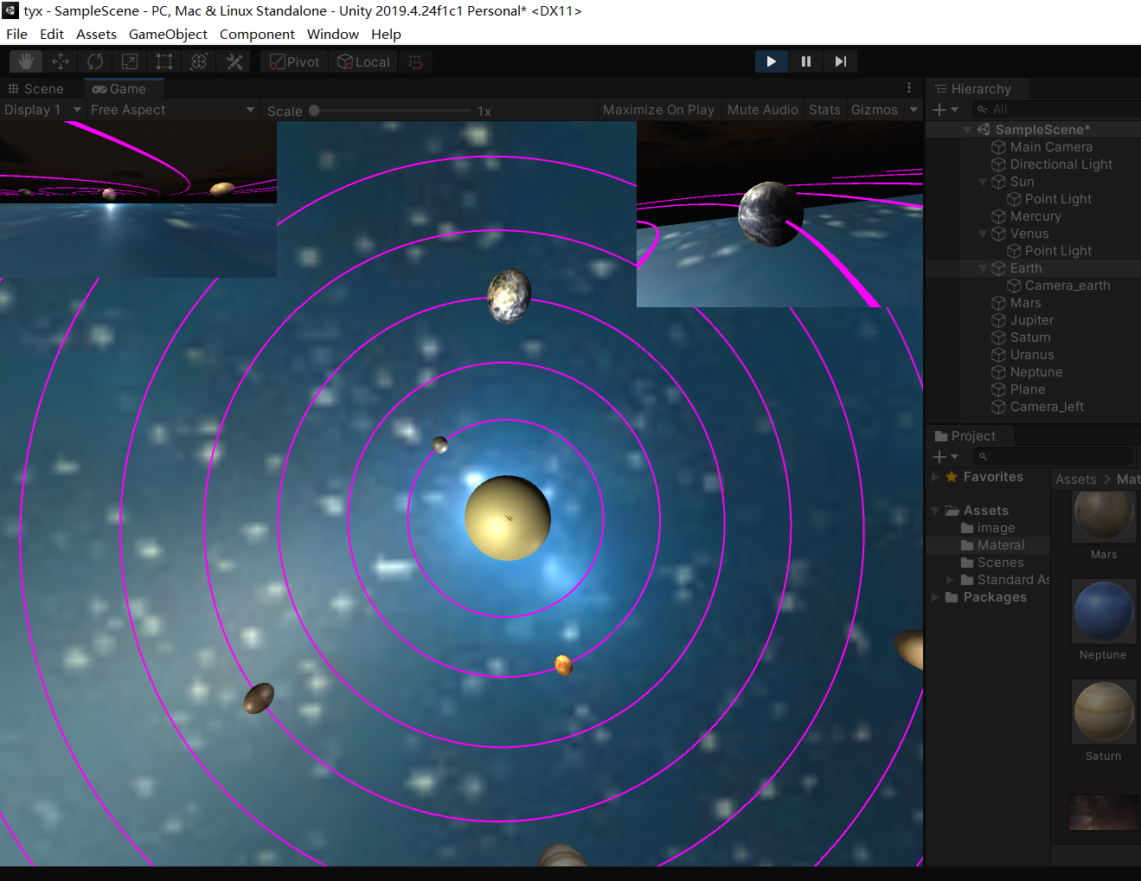This screenshot has height=881, width=1141.
Task: Select the Move tool
Action: pos(60,61)
